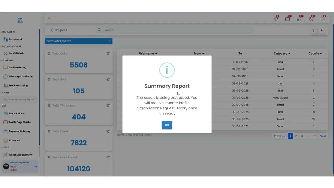Open the Total Whatsapp card menu icon

tap(108, 105)
